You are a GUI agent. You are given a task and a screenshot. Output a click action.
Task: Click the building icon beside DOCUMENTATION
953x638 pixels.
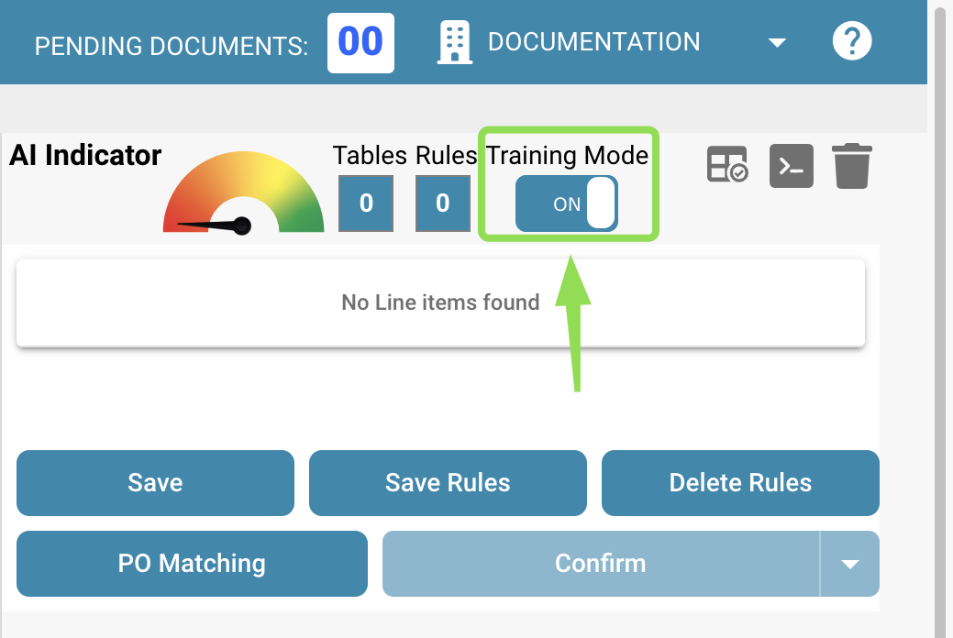[x=455, y=43]
